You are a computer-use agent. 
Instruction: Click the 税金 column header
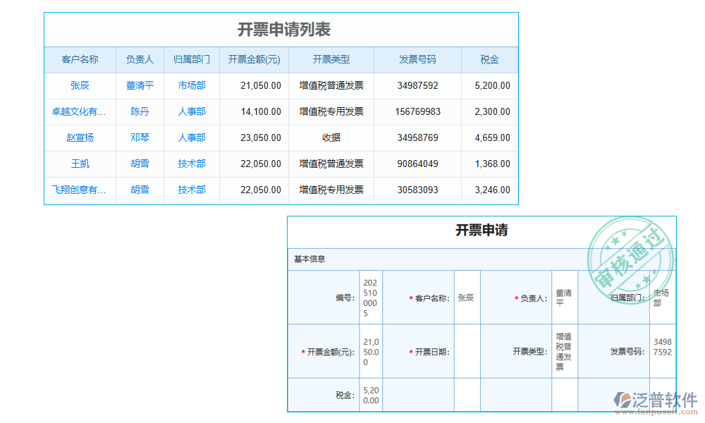[x=489, y=60]
